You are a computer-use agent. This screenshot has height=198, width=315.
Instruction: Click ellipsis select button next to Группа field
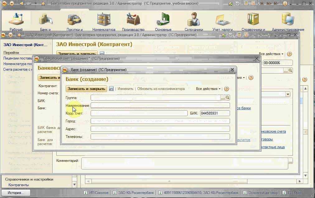coord(223,97)
